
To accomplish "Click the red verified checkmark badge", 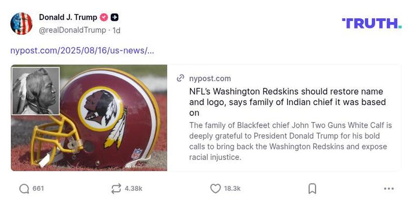I will (104, 18).
